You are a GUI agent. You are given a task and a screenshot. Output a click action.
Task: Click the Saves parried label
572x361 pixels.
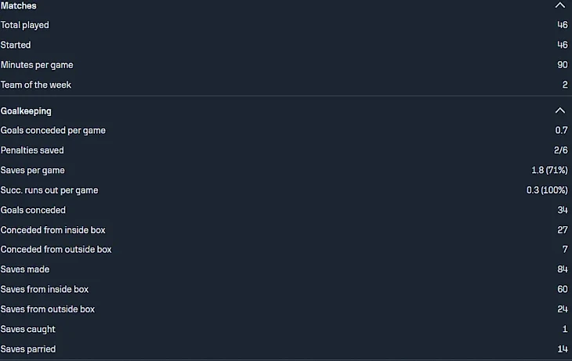coord(28,349)
